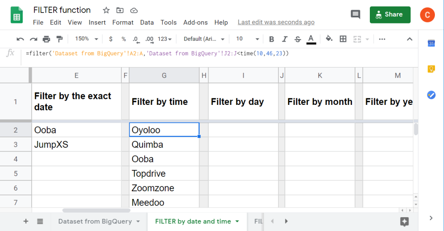Viewport: 444px width, 231px height.
Task: Toggle italic text formatting
Action: click(284, 39)
